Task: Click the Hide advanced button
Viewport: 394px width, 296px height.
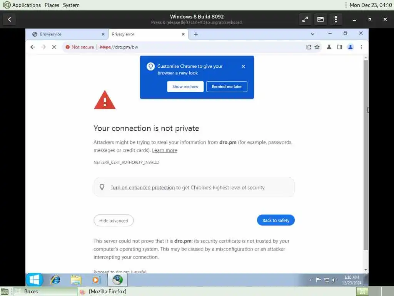Action: [114, 220]
